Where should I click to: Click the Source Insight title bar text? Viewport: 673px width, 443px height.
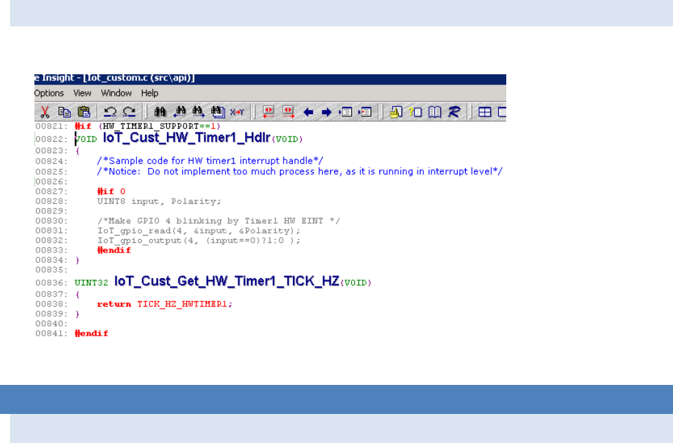pos(114,78)
